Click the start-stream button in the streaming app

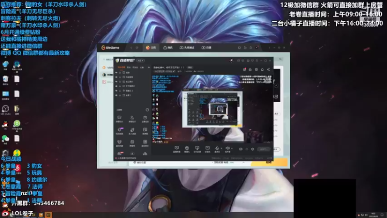point(264,149)
